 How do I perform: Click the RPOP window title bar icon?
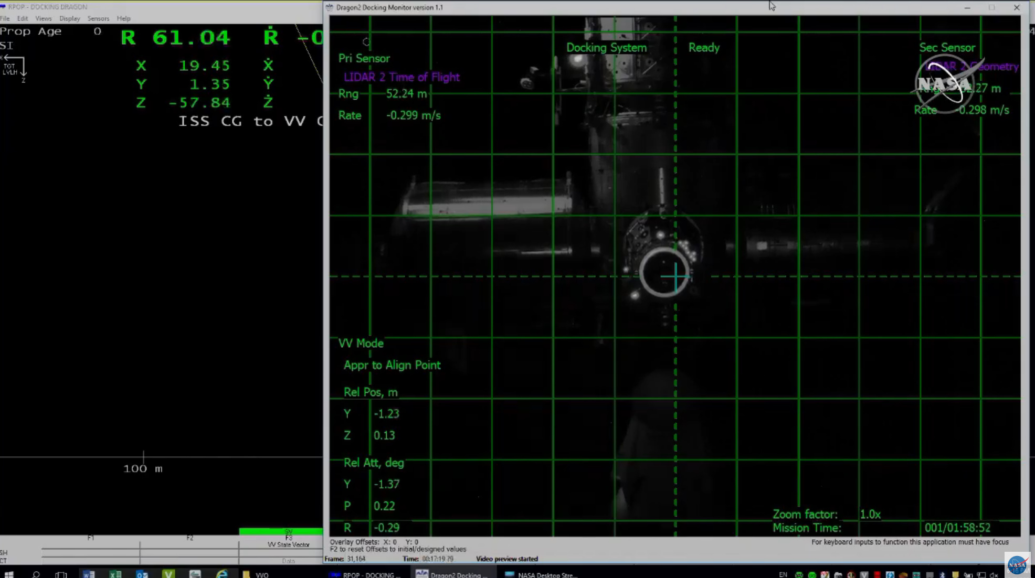point(3,7)
